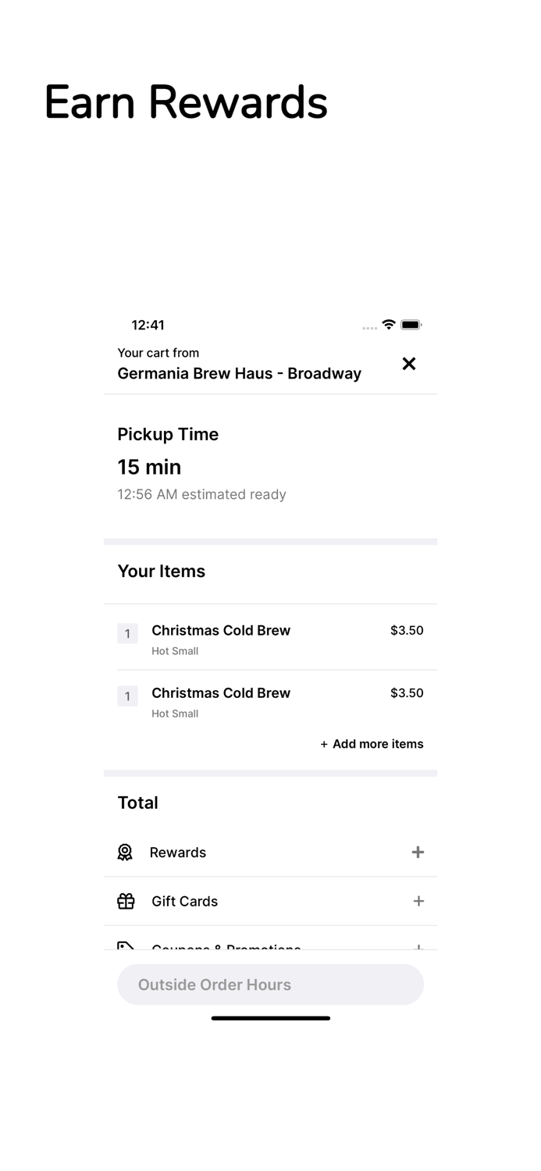Tap the home indicator bar at bottom
The width and height of the screenshot is (541, 1171).
click(270, 1018)
